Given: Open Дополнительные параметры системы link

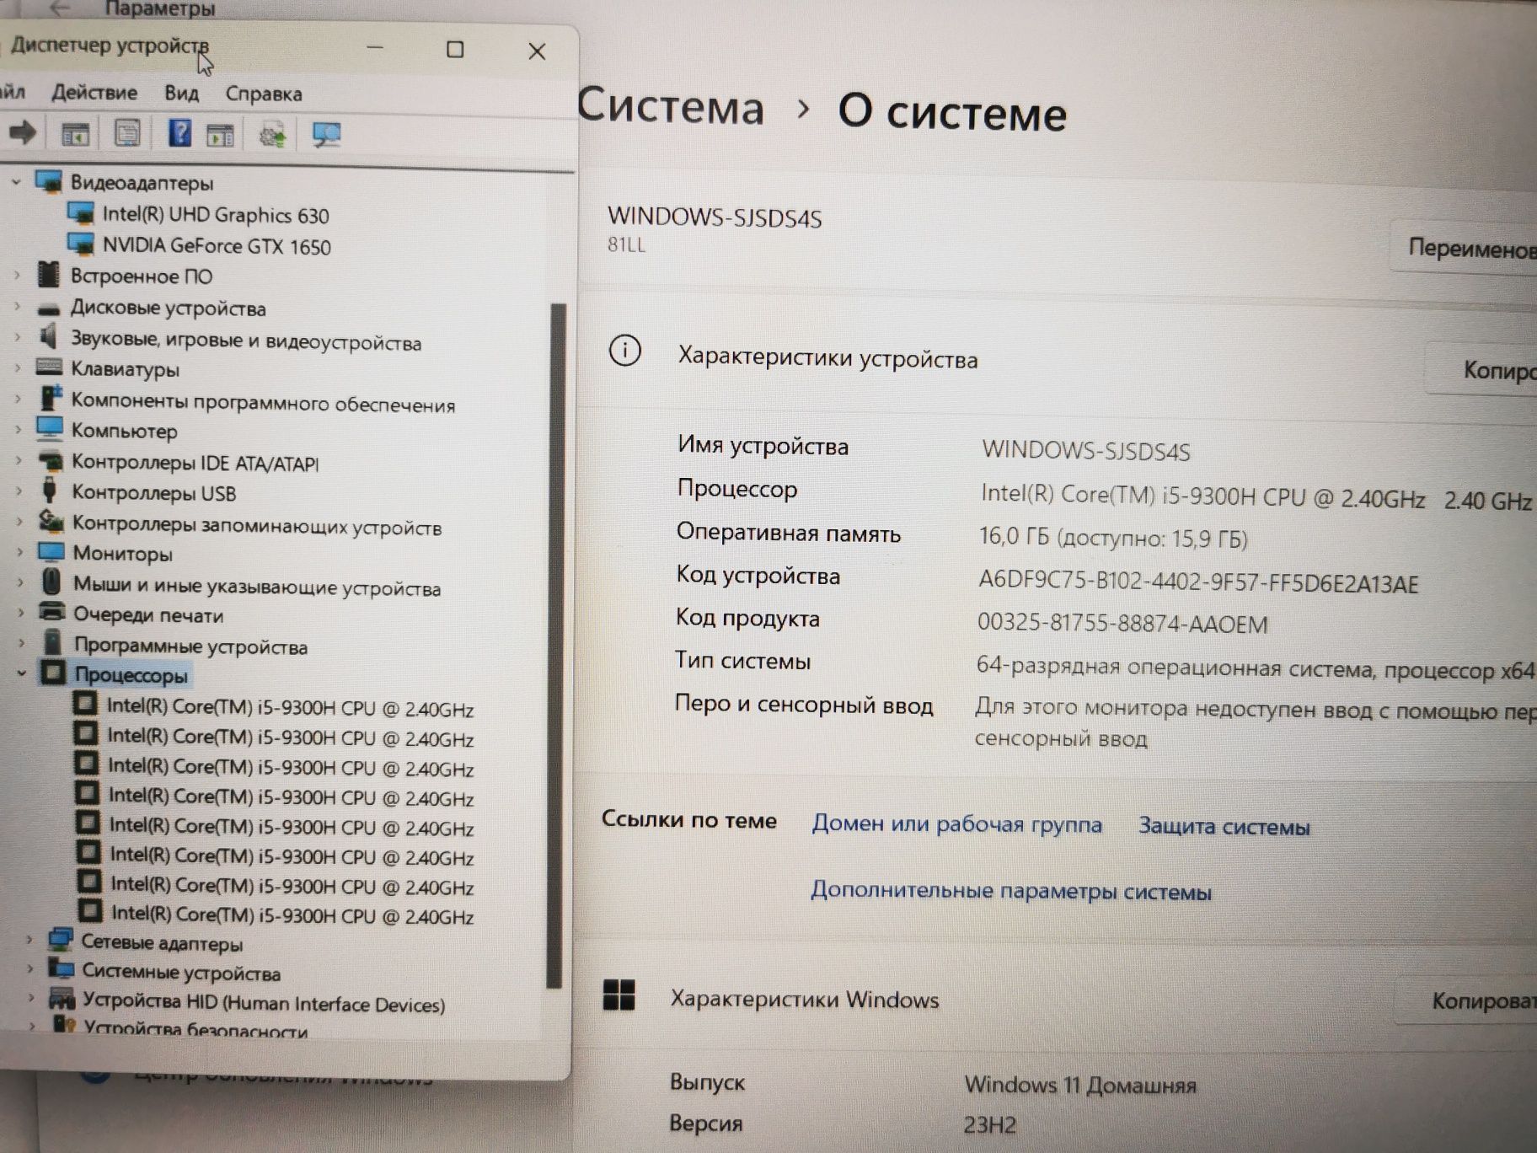Looking at the screenshot, I should click(1010, 890).
